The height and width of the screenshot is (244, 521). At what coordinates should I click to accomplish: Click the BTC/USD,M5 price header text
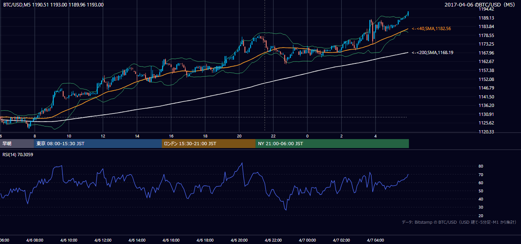tap(53, 5)
